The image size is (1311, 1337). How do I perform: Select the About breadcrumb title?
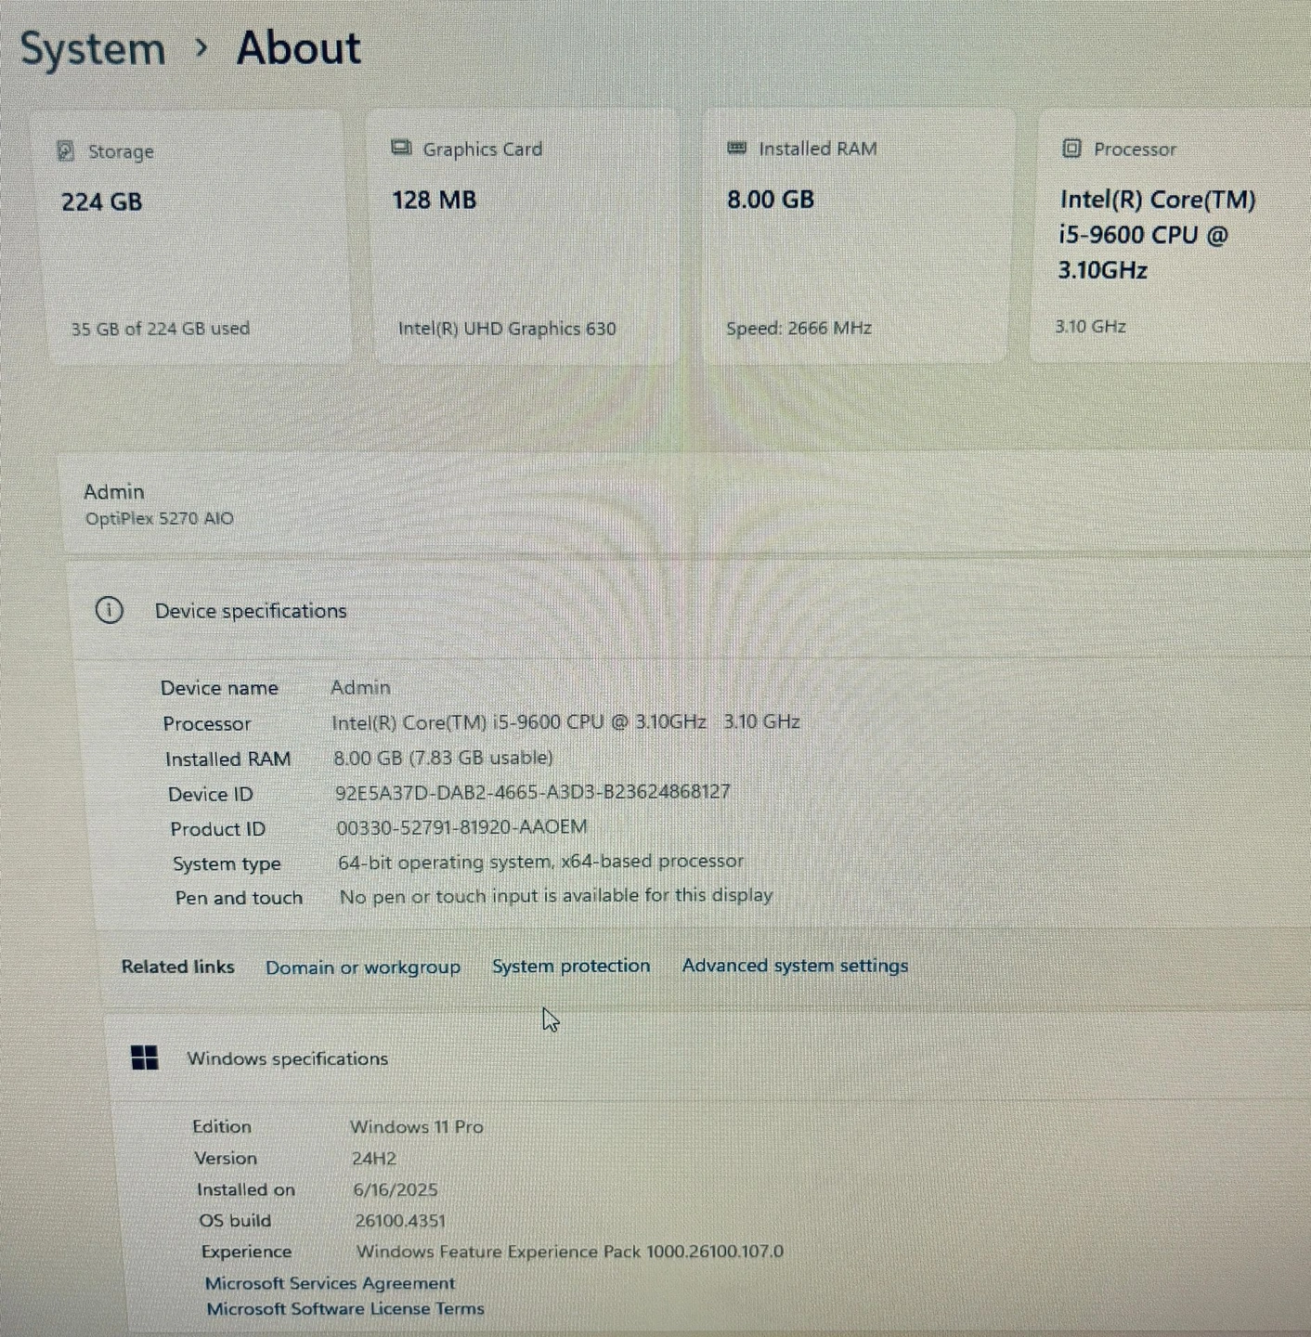[298, 48]
